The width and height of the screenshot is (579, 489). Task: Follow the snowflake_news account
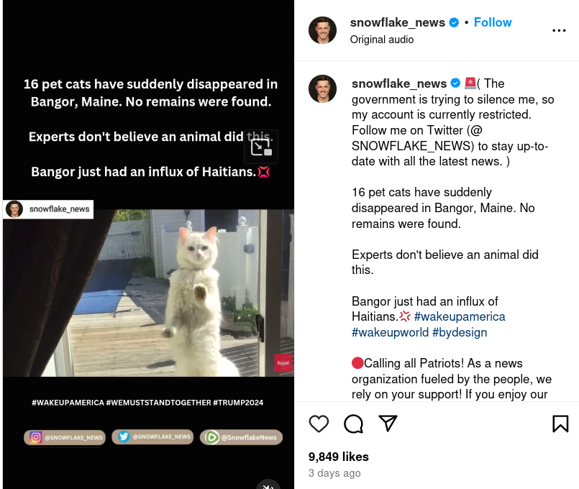(x=493, y=22)
